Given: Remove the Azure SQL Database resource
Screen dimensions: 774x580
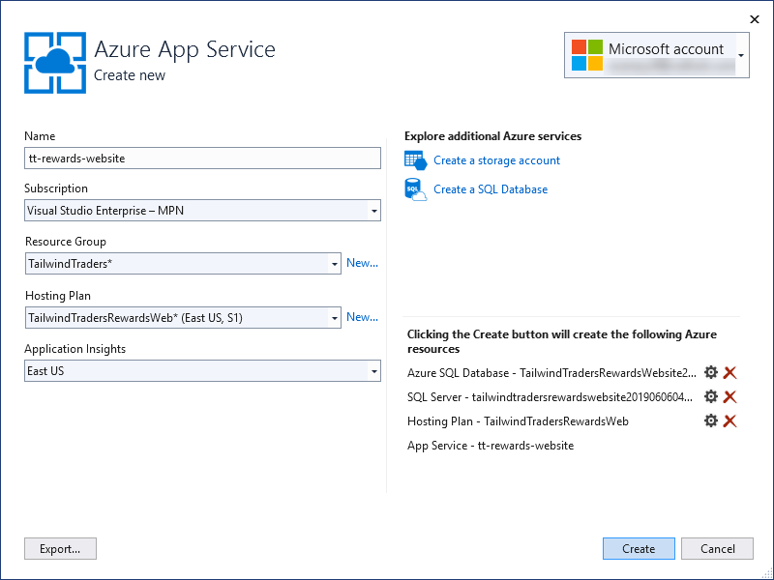Looking at the screenshot, I should (x=729, y=372).
